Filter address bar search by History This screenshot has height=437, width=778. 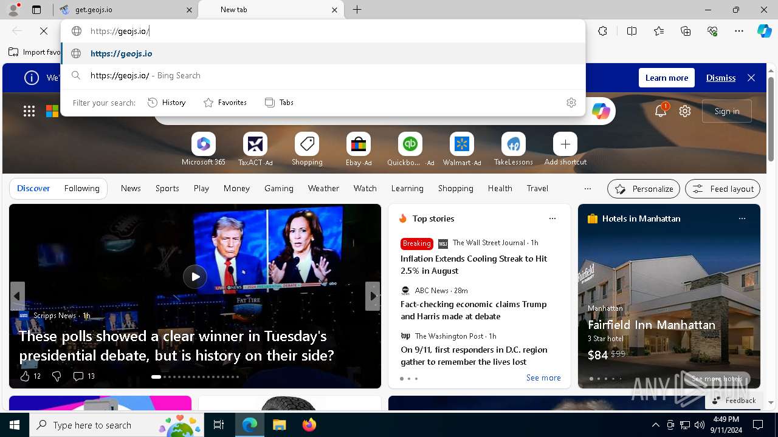(x=167, y=103)
